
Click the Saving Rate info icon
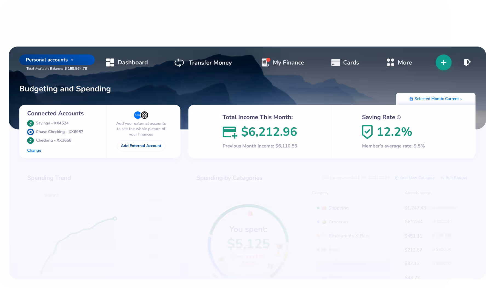[399, 117]
